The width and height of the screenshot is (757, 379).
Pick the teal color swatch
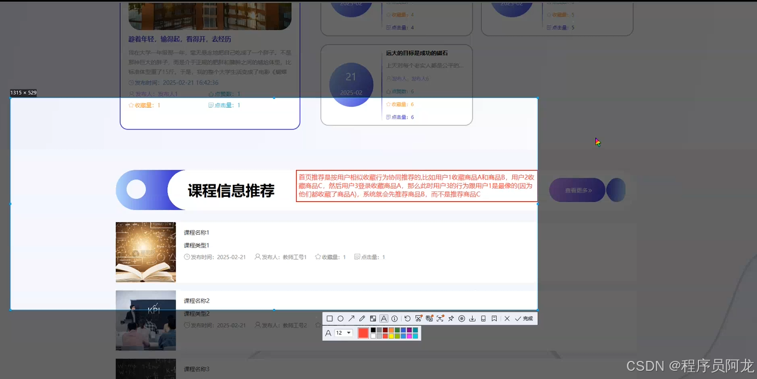415,330
